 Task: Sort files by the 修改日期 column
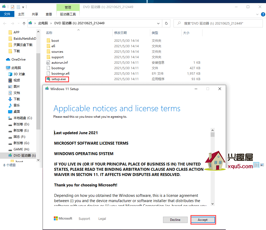click(x=120, y=33)
